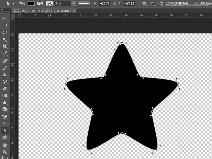
Task: Select the Lasso tool
Action: (x=5, y=32)
